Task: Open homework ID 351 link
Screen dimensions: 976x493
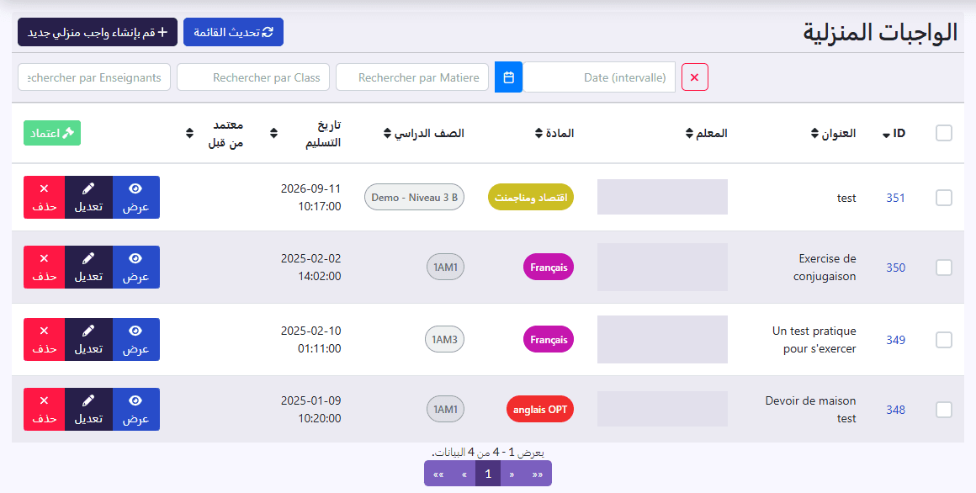Action: tap(896, 198)
